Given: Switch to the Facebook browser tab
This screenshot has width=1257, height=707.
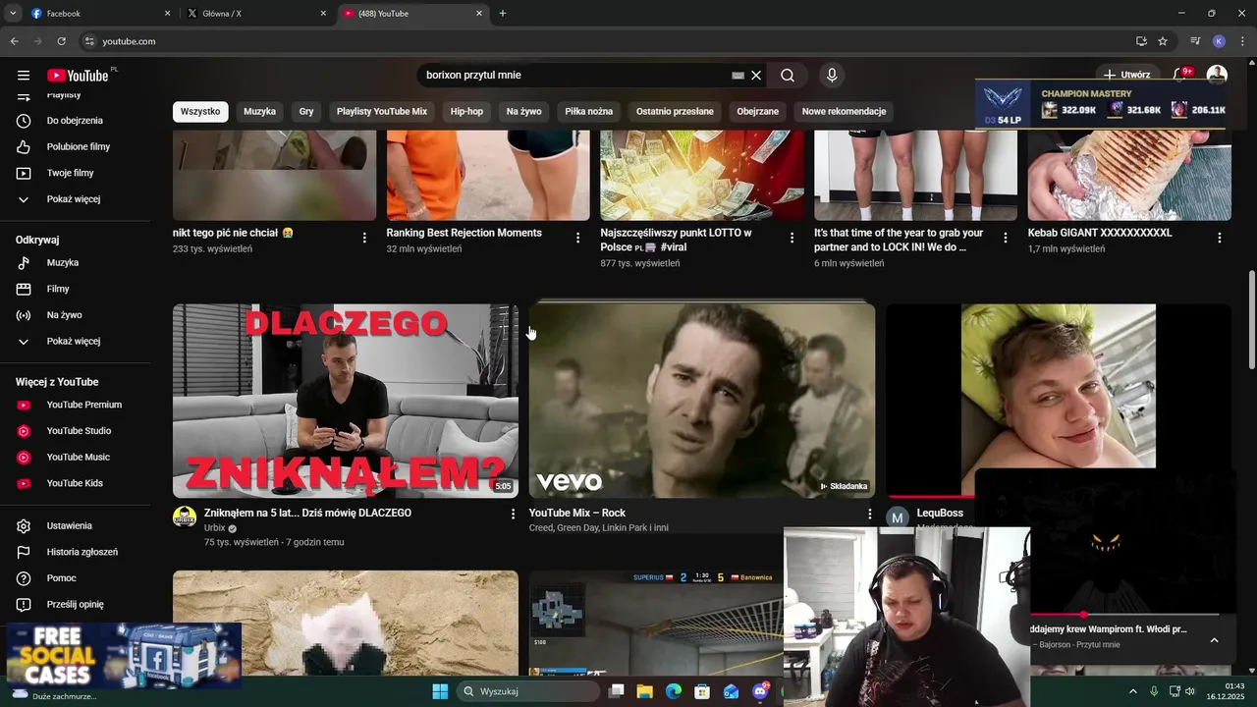Looking at the screenshot, I should click(98, 14).
